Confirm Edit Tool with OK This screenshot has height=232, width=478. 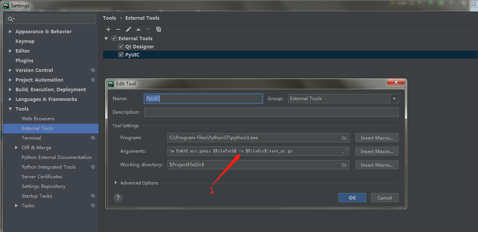coord(352,198)
